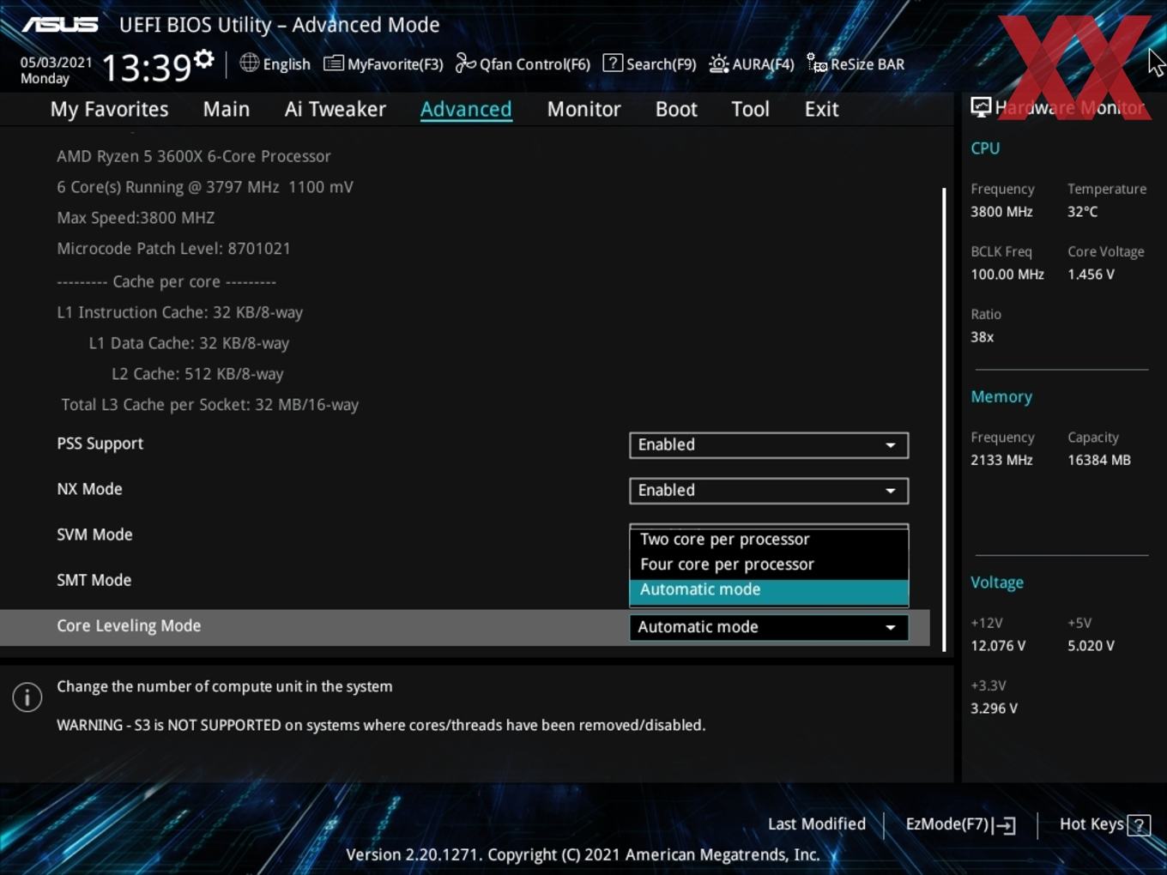Viewport: 1167px width, 875px height.
Task: Click the date 05/03/2021
Action: click(x=56, y=62)
